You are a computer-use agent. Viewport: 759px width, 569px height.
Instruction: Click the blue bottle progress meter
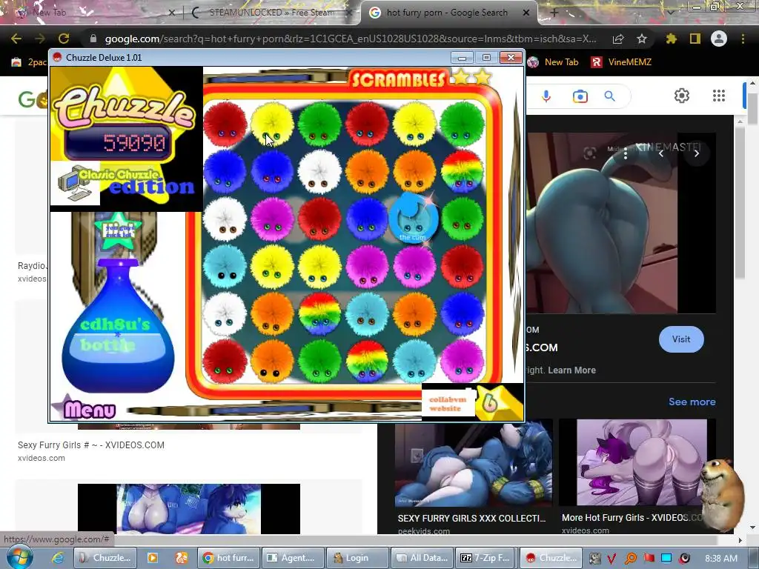click(118, 326)
